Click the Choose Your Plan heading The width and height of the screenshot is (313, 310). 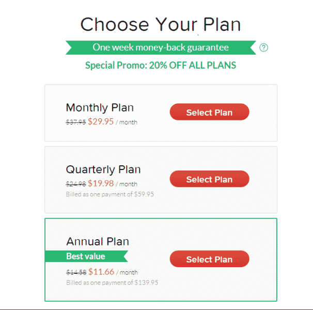click(x=161, y=24)
